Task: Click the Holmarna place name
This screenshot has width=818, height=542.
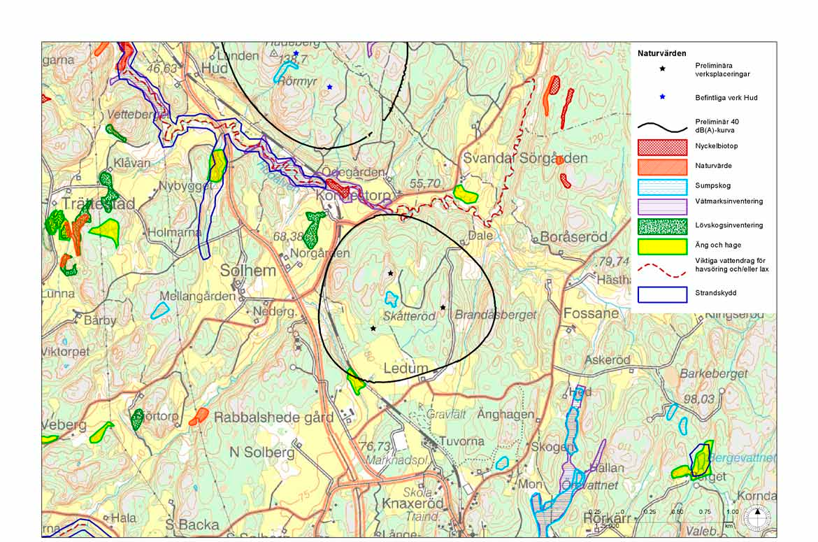Action: click(174, 232)
